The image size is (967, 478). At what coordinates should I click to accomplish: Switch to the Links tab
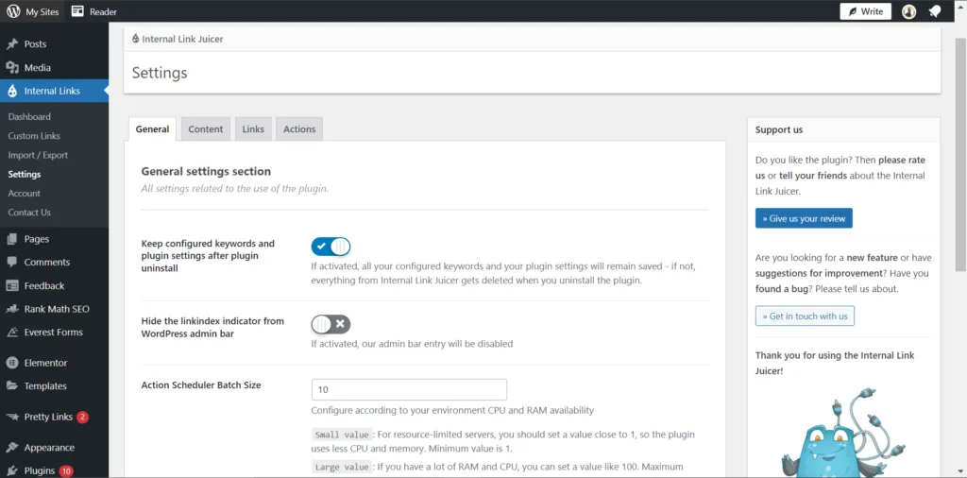click(253, 128)
